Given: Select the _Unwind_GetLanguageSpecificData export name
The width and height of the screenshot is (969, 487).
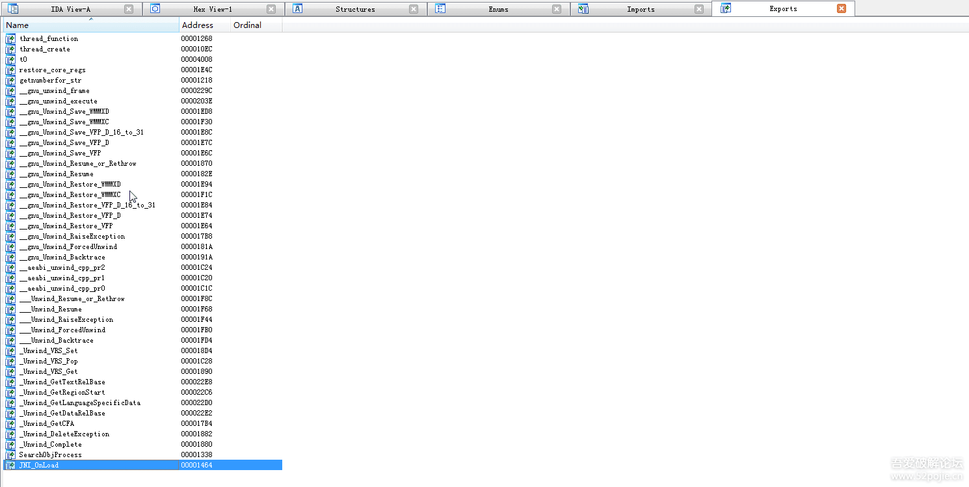Looking at the screenshot, I should (x=79, y=403).
